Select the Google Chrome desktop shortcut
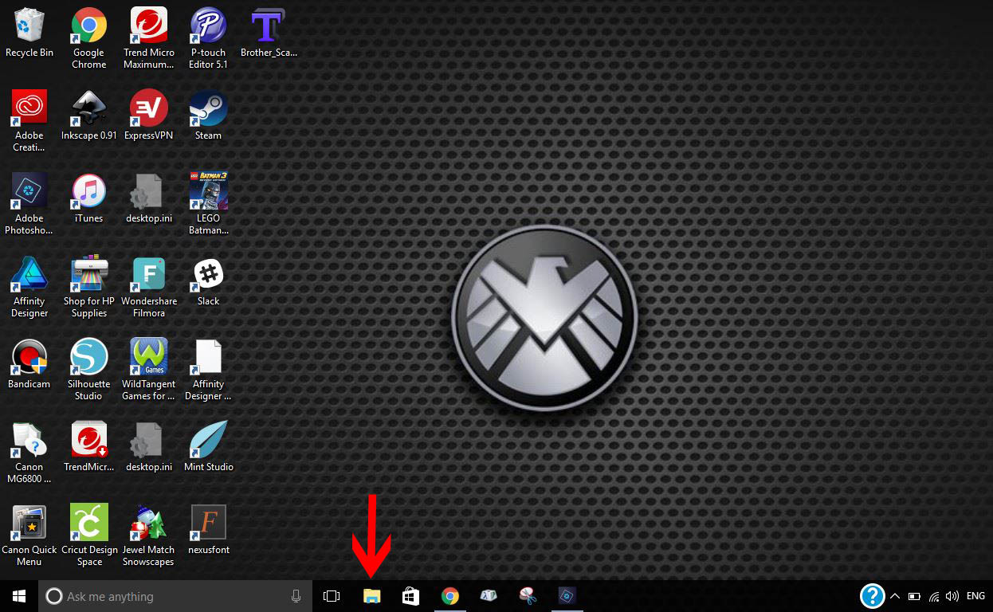The image size is (993, 612). pyautogui.click(x=88, y=37)
